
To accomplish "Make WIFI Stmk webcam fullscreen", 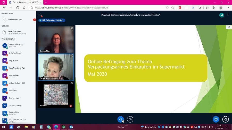I will click(72, 83).
